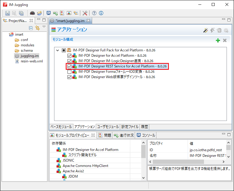
Task: Select JDOM dependency row
Action: point(73,176)
